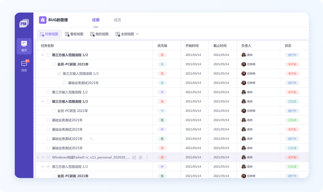Click edit icon on Windows构建Failed row
This screenshot has height=192, width=323.
point(134,157)
